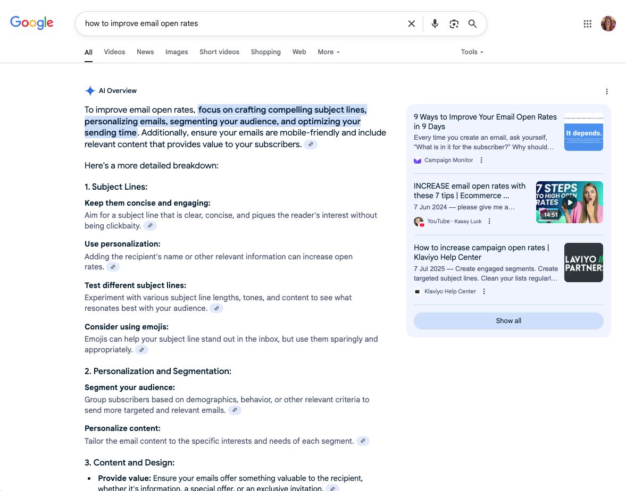Click the Show all sources button

coord(508,320)
